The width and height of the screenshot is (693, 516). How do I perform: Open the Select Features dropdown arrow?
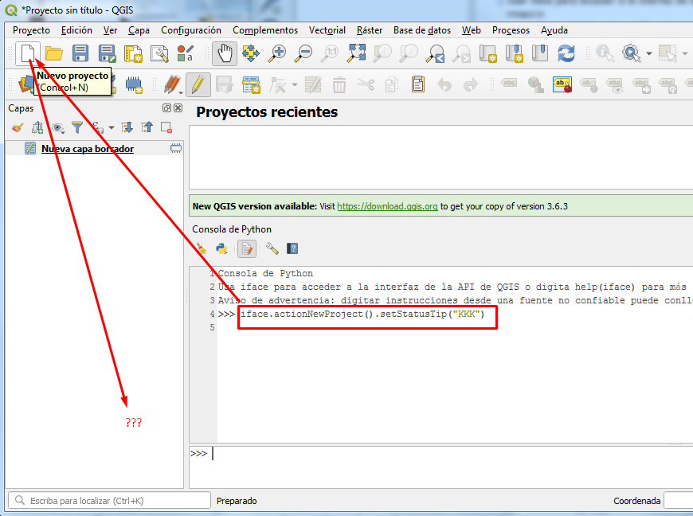(684, 53)
